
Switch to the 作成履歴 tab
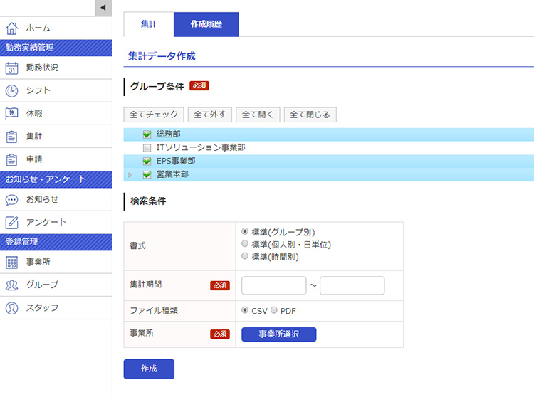pyautogui.click(x=206, y=24)
